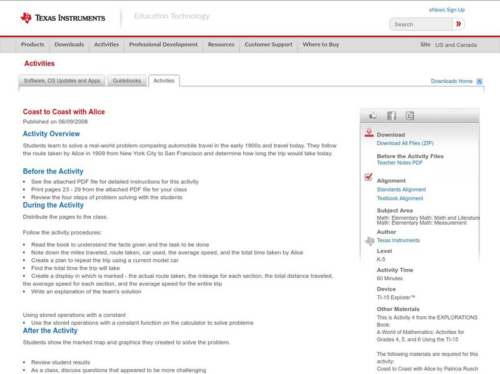Click the thumbs-up like icon
500x374 pixels.
coord(372,116)
